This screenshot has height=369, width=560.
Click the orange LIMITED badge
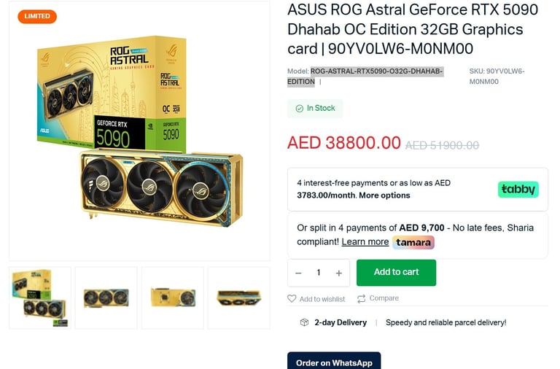[x=37, y=17]
